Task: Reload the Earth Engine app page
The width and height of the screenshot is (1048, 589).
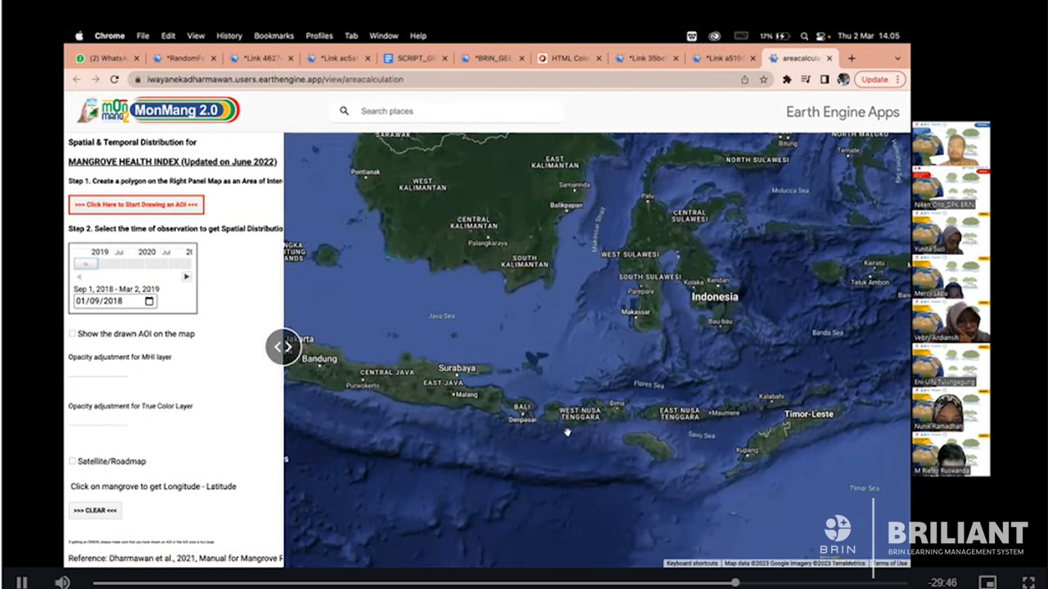Action: (x=115, y=79)
